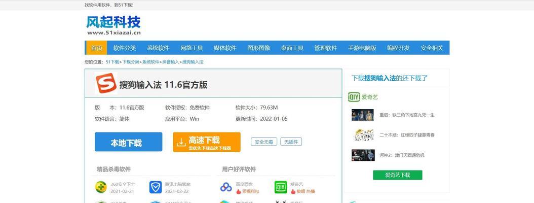This screenshot has width=534, height=203.
Task: Open 系统软件 navigation item
Action: click(x=158, y=48)
